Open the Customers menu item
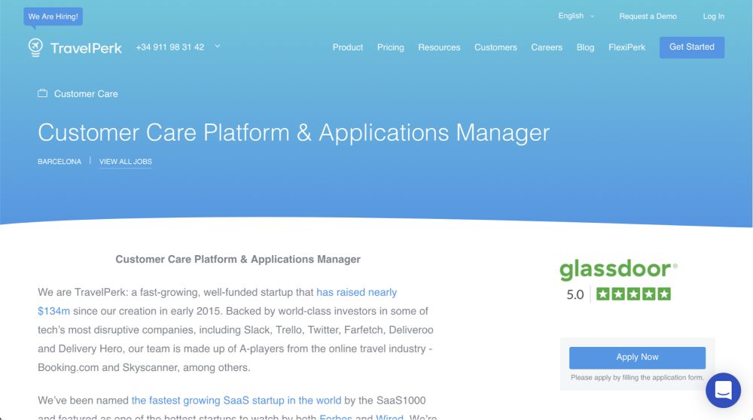The height and width of the screenshot is (420, 753). point(495,47)
